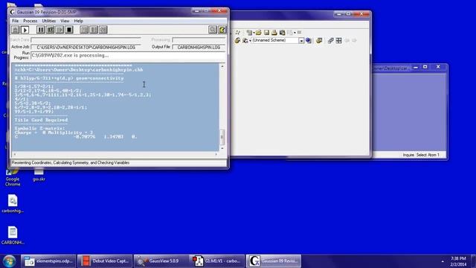Click the tile windows icon in GaussView

click(339, 40)
